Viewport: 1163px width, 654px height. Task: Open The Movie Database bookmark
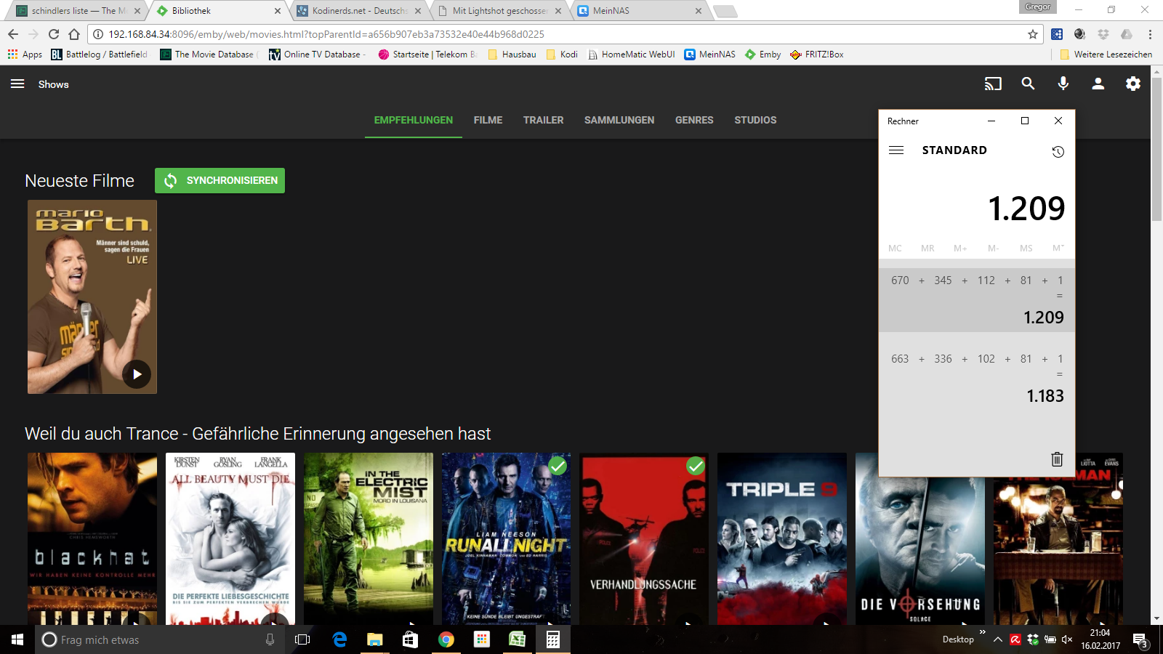point(209,54)
